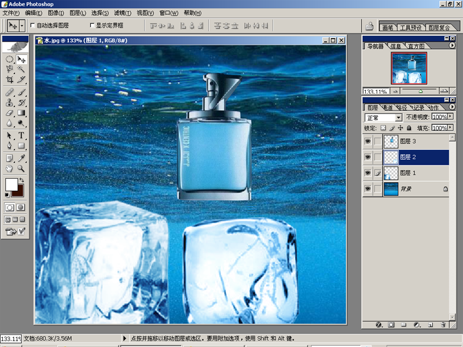
Task: Select the Notes tool
Action: point(9,158)
